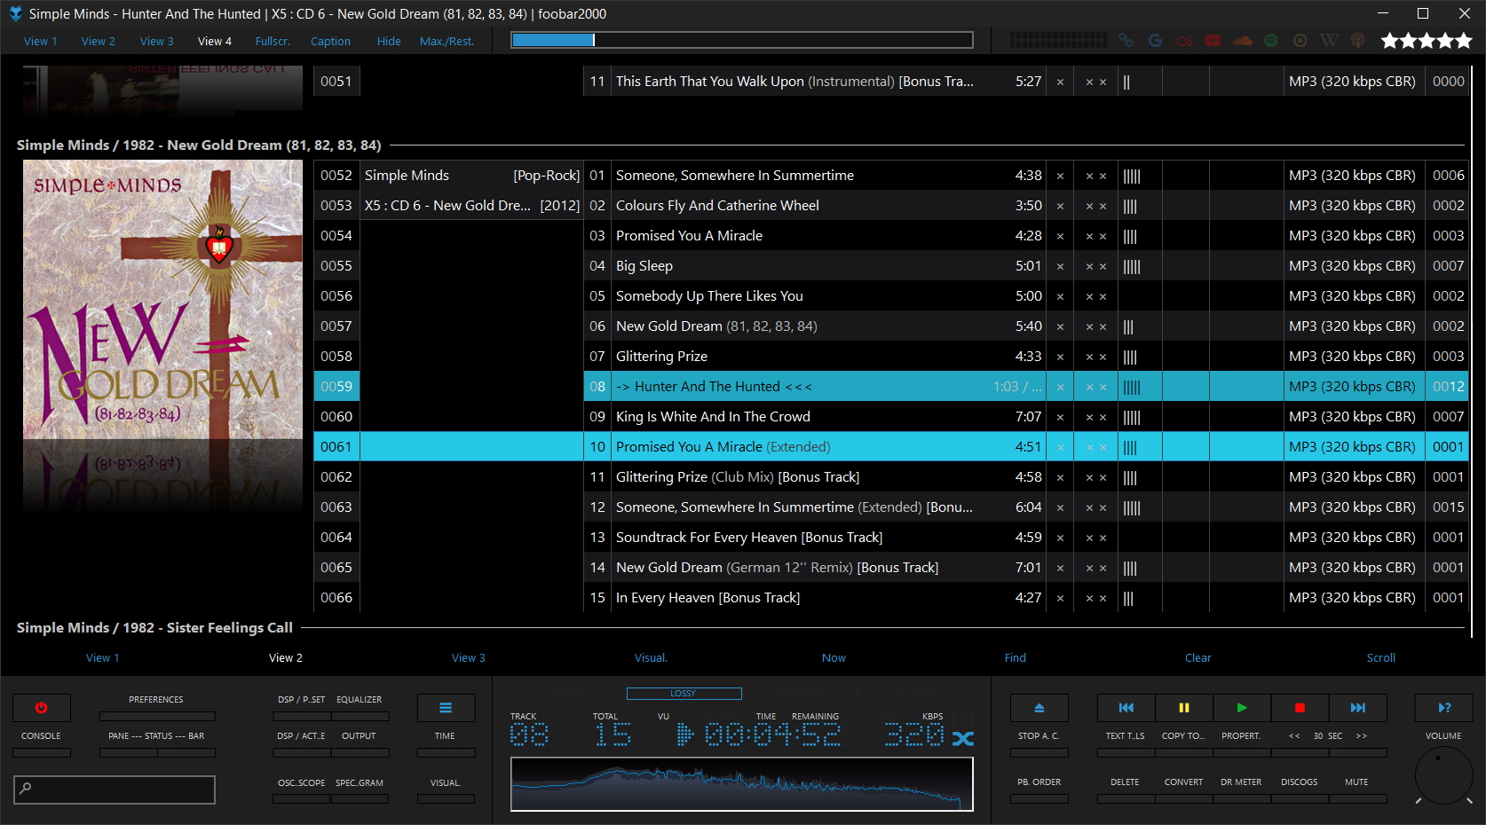Open the Spotify icon in toolbar
The width and height of the screenshot is (1486, 825).
point(1271,41)
